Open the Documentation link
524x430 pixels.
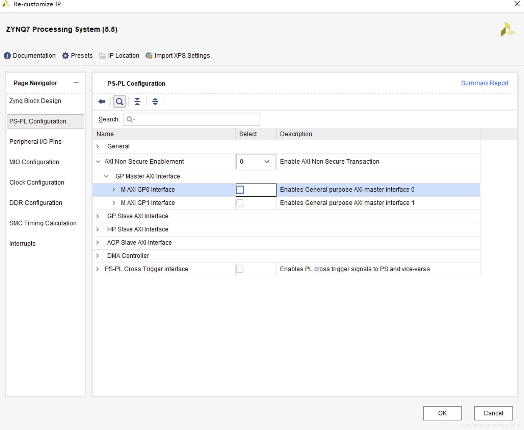[34, 56]
